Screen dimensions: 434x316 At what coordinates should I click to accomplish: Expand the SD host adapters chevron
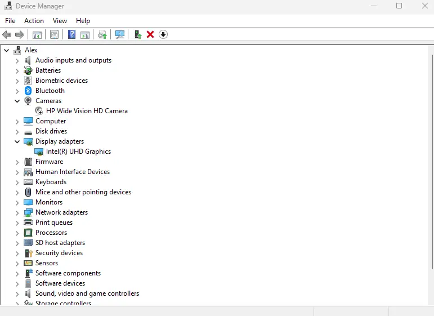pyautogui.click(x=17, y=243)
